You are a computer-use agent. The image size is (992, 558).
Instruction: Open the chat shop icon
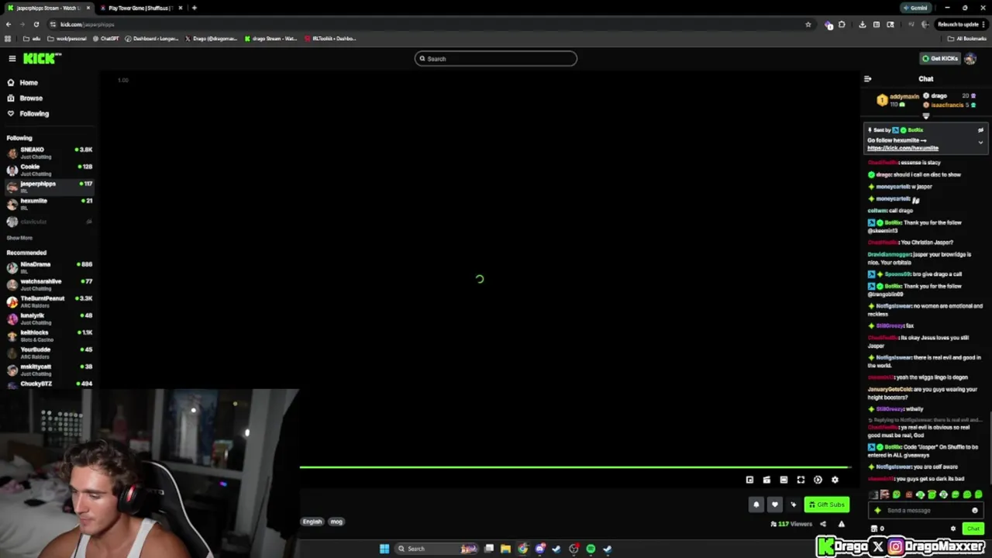(874, 529)
